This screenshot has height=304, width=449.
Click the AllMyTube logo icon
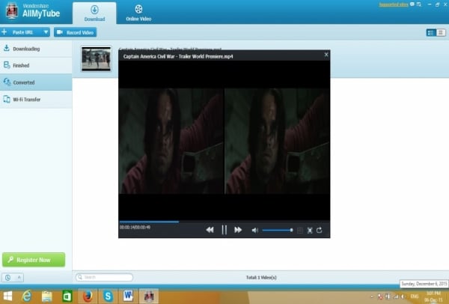tap(12, 11)
